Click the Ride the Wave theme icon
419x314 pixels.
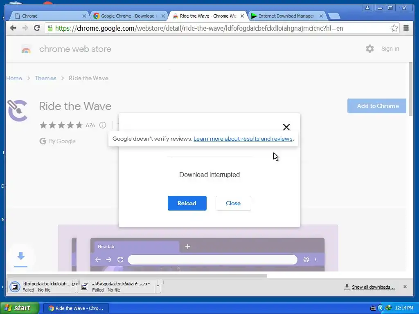point(18,110)
